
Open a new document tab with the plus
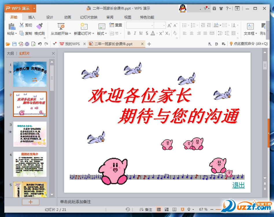coord(149,44)
